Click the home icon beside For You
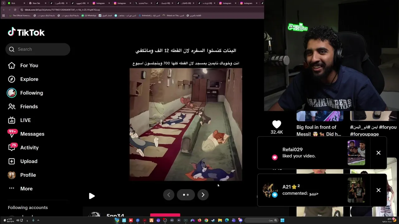399x224 pixels. tap(12, 65)
